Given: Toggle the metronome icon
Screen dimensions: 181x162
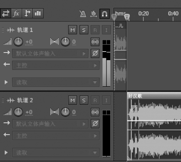Looking at the screenshot, I should (83, 14).
